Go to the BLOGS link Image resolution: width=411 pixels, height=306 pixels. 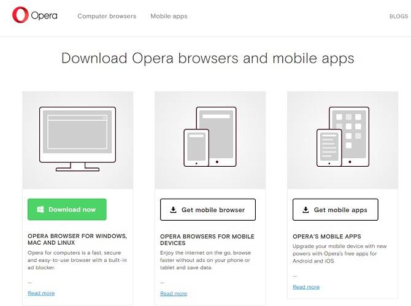tap(398, 16)
